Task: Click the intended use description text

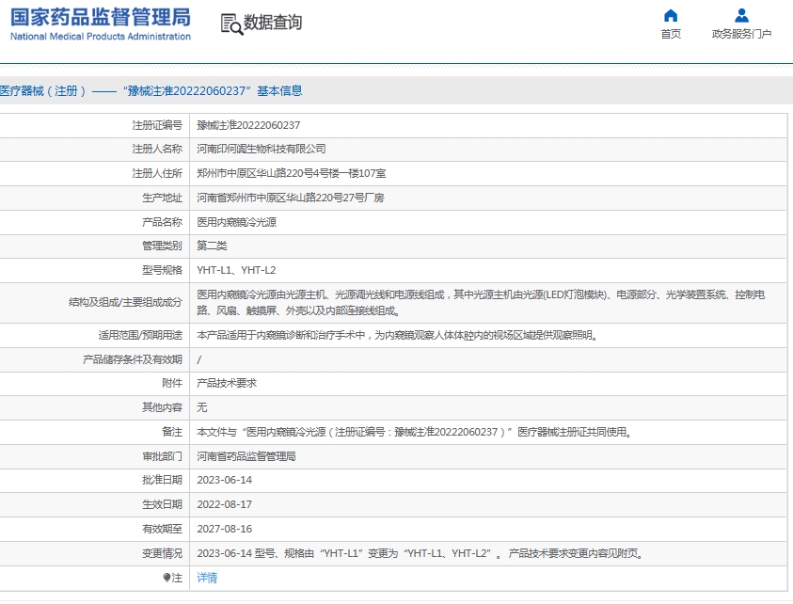Action: [x=398, y=335]
